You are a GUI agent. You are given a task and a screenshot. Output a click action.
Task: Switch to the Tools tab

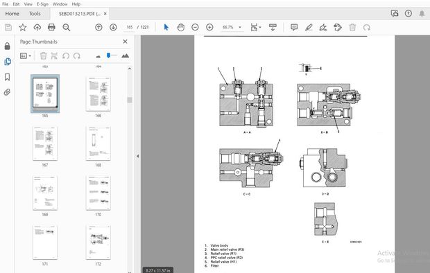click(x=35, y=14)
